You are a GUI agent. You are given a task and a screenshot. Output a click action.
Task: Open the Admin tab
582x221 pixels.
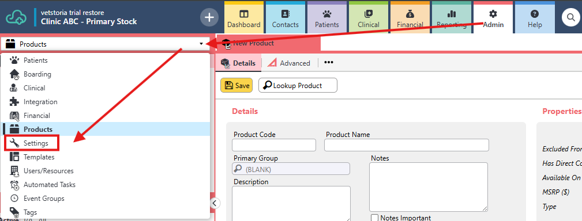493,17
